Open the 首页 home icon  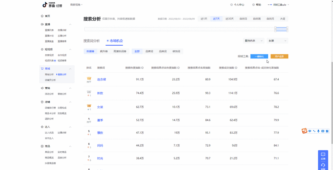point(42,16)
